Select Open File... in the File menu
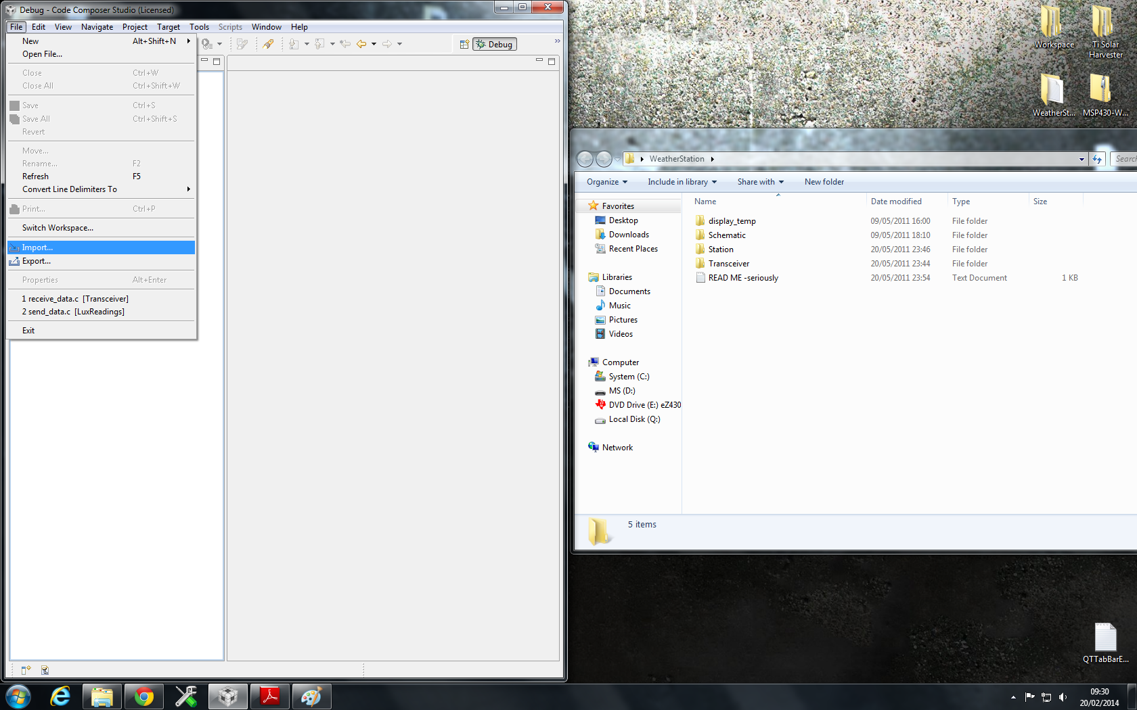The image size is (1137, 710). (x=102, y=54)
